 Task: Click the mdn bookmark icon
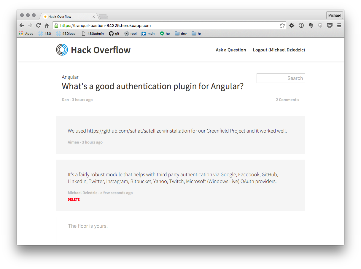coord(144,34)
